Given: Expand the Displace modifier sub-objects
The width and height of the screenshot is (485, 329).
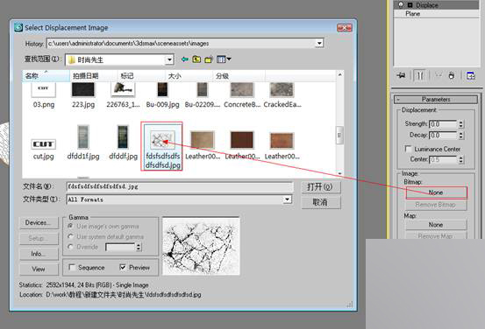Looking at the screenshot, I should pos(410,5).
